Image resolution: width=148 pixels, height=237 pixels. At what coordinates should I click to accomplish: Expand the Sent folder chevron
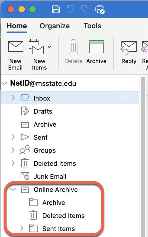[x=13, y=137]
